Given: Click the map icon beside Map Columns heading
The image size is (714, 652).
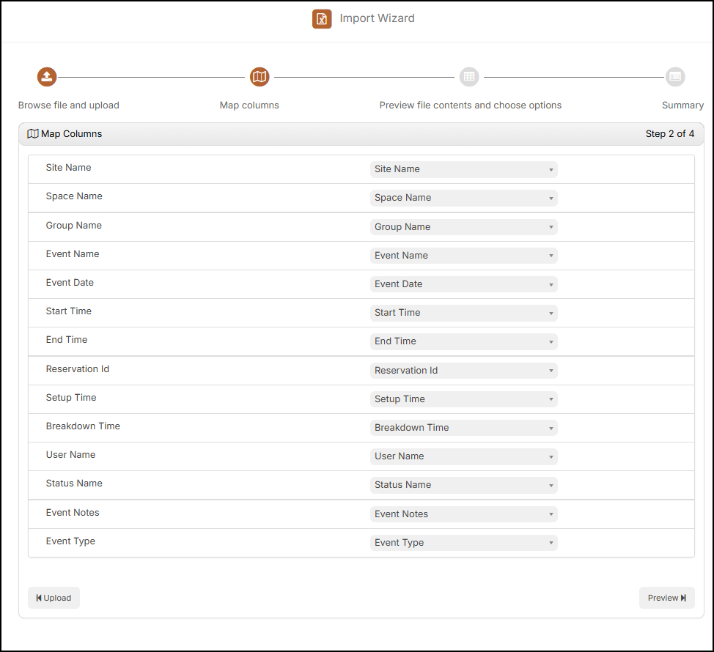Looking at the screenshot, I should click(33, 134).
